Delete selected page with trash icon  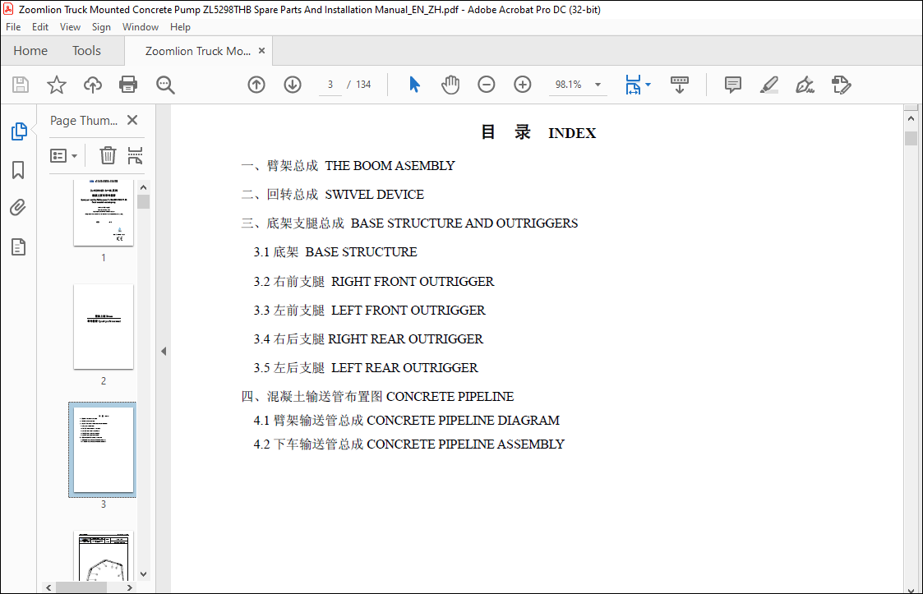coord(108,155)
